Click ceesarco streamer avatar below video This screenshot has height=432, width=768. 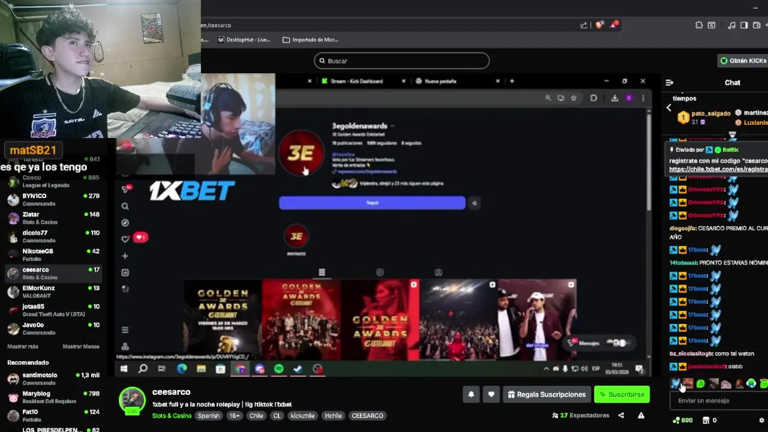(x=132, y=400)
